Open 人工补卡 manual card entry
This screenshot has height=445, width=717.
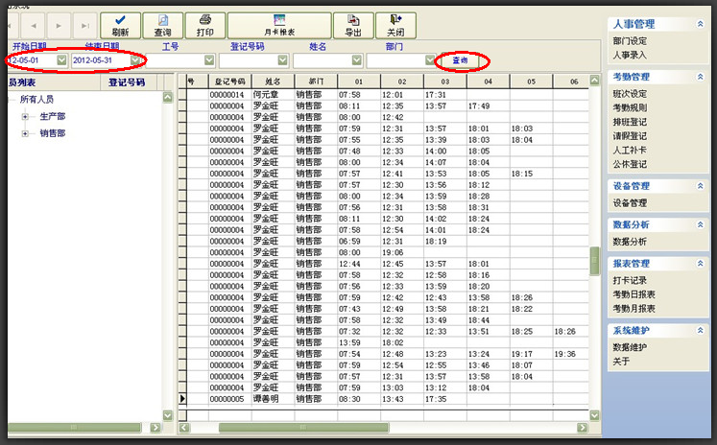pos(630,150)
